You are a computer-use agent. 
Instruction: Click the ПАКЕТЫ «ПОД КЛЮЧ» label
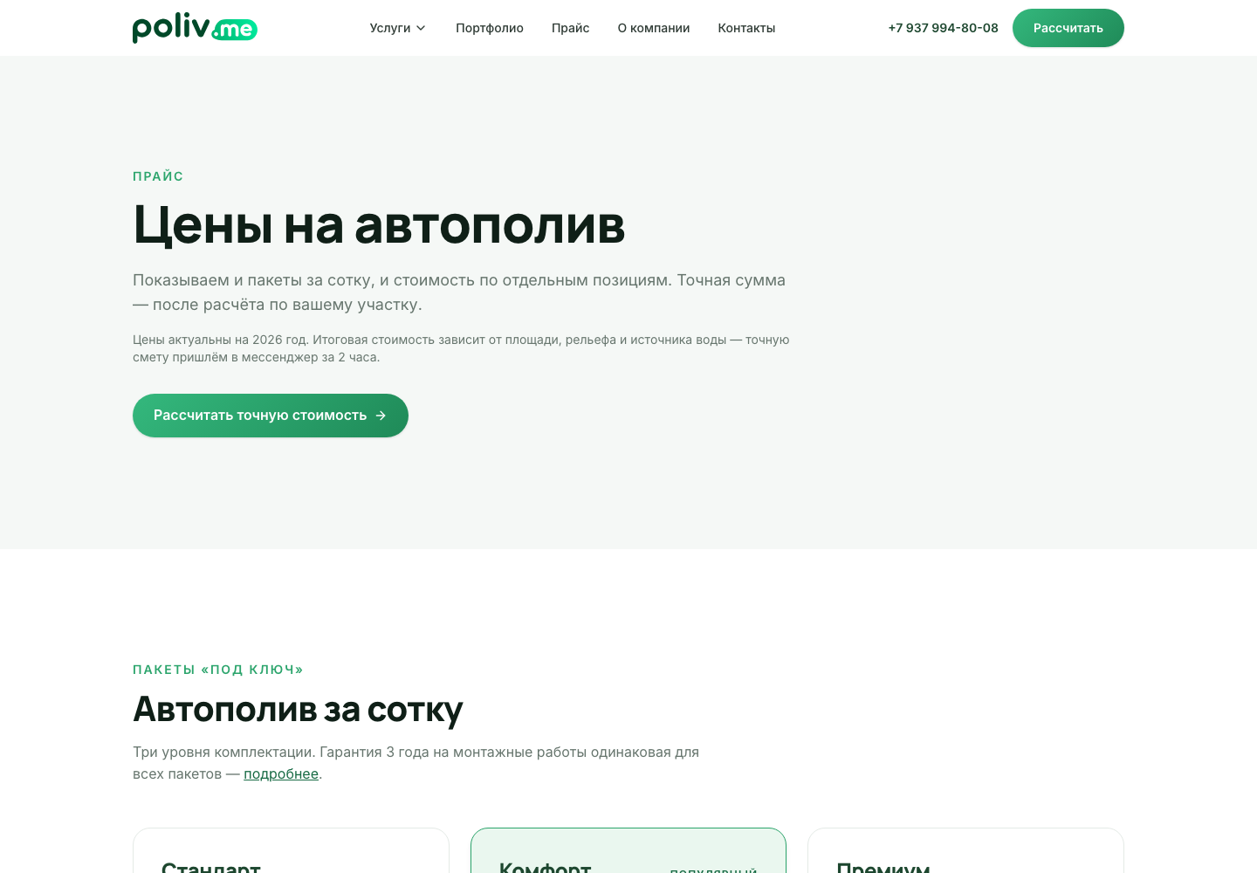[218, 670]
